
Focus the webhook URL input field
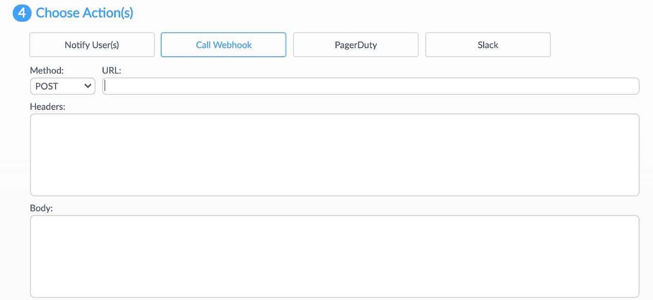[x=371, y=86]
